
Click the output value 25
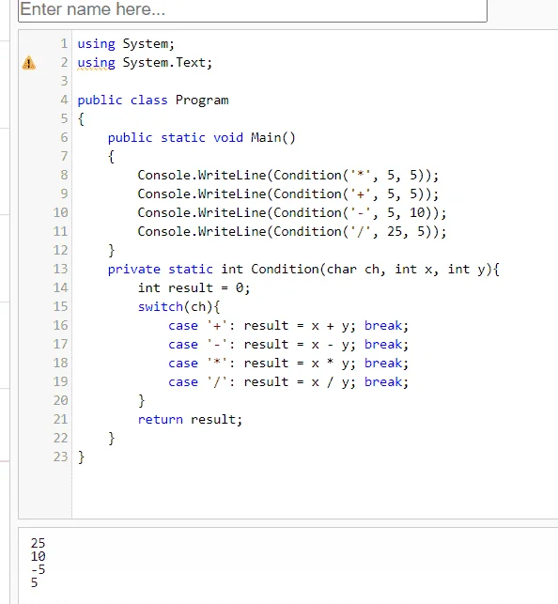click(x=39, y=543)
